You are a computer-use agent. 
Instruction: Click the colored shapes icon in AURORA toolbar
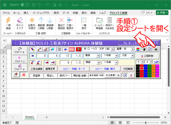point(32,49)
